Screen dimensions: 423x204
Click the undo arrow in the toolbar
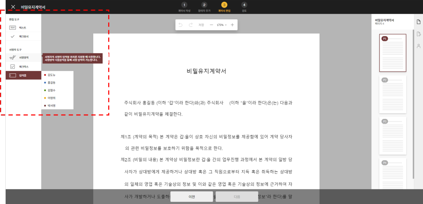(180, 25)
